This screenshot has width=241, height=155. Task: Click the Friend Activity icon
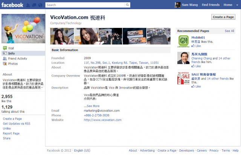point(5,58)
